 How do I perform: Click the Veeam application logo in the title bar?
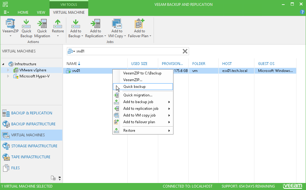point(5,4)
